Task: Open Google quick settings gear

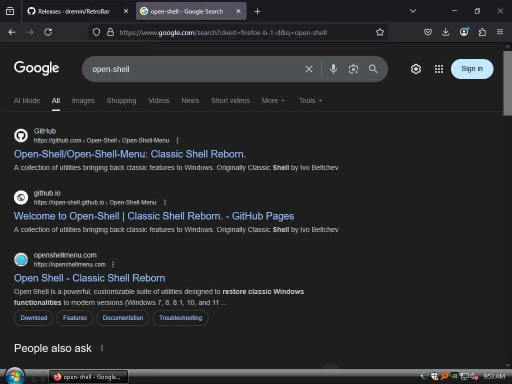Action: (x=416, y=69)
